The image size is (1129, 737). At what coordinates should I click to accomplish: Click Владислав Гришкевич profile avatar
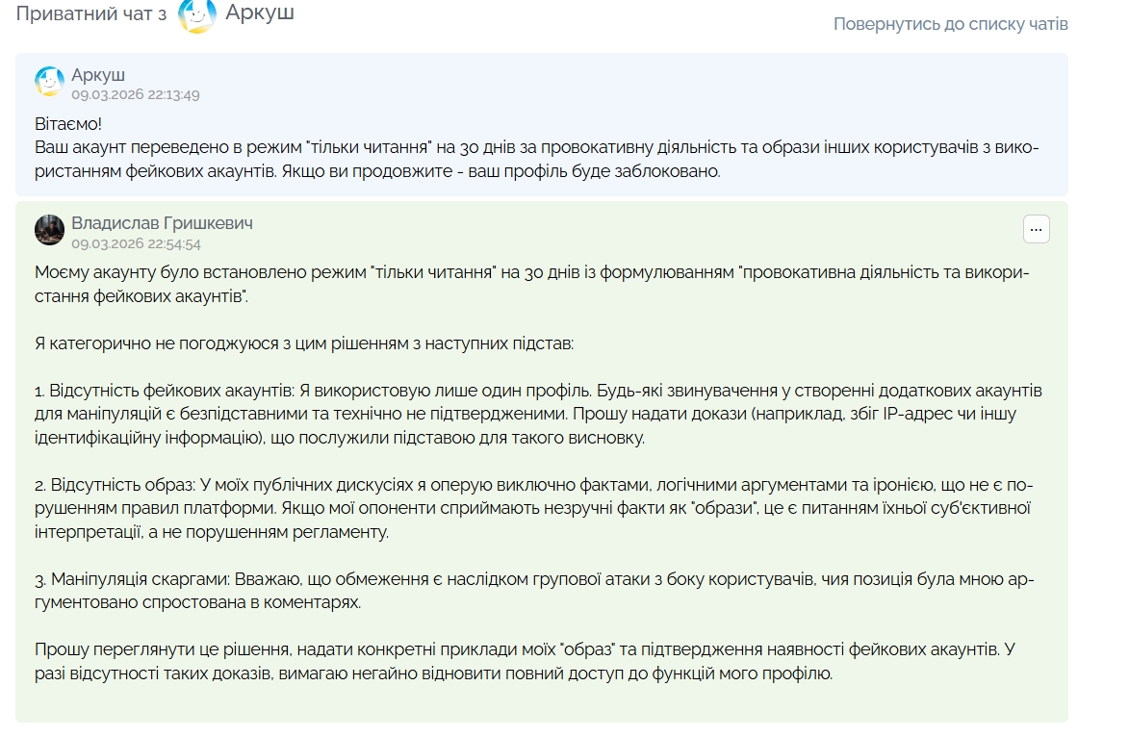(x=49, y=231)
